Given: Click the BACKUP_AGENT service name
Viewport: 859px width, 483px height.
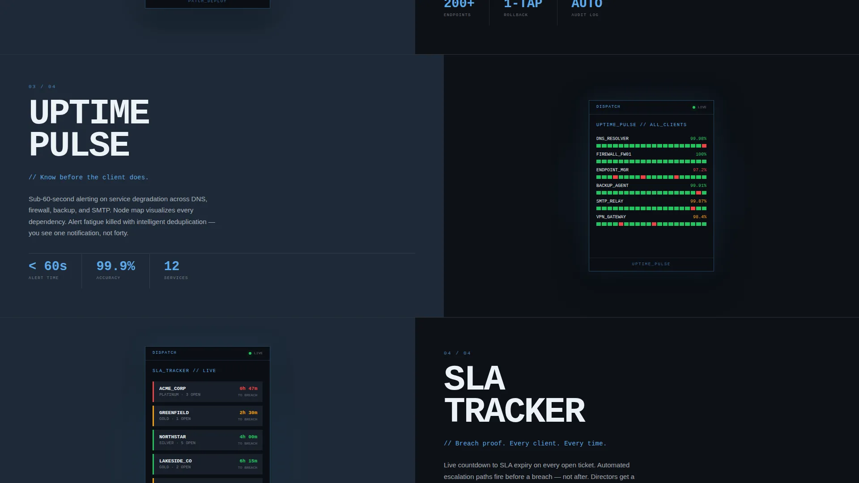Looking at the screenshot, I should click(612, 186).
